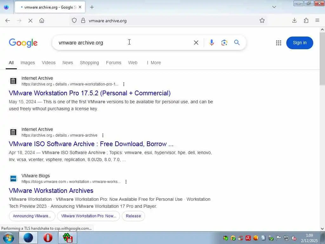Open a new tab with the plus button
The height and width of the screenshot is (244, 325).
[x=92, y=7]
